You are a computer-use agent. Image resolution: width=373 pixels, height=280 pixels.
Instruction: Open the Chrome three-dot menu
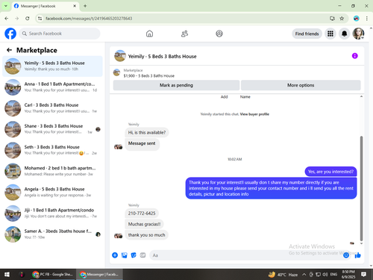click(367, 19)
